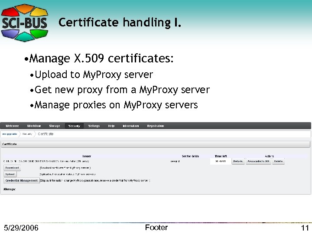
Task: Click the Certificate portlet title bar
Action: (156, 144)
